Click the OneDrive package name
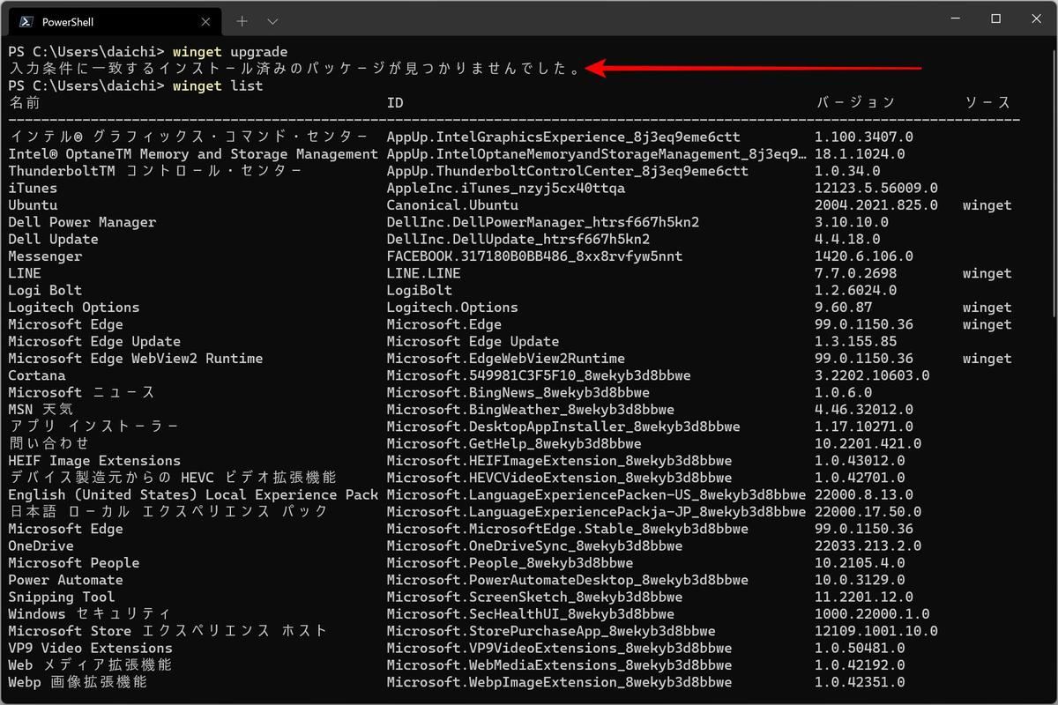 point(41,546)
